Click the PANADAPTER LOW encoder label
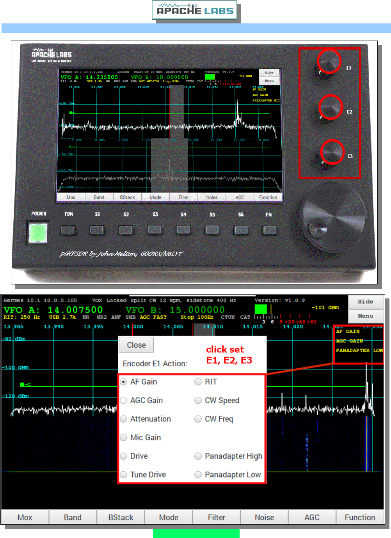 pos(359,350)
